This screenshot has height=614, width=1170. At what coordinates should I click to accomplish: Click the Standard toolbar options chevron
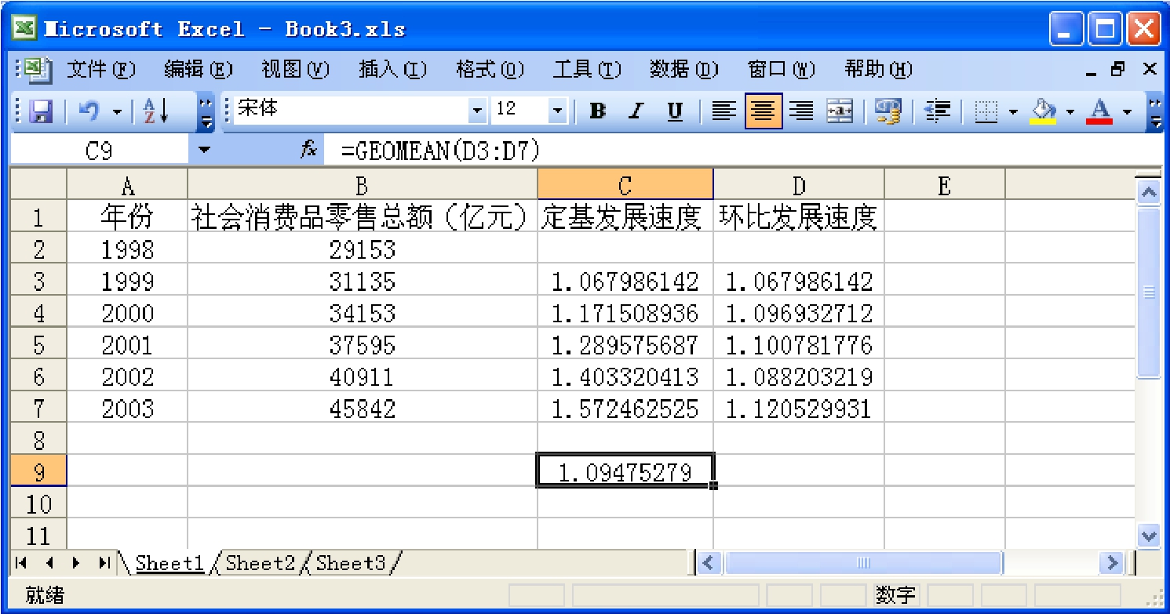point(206,112)
